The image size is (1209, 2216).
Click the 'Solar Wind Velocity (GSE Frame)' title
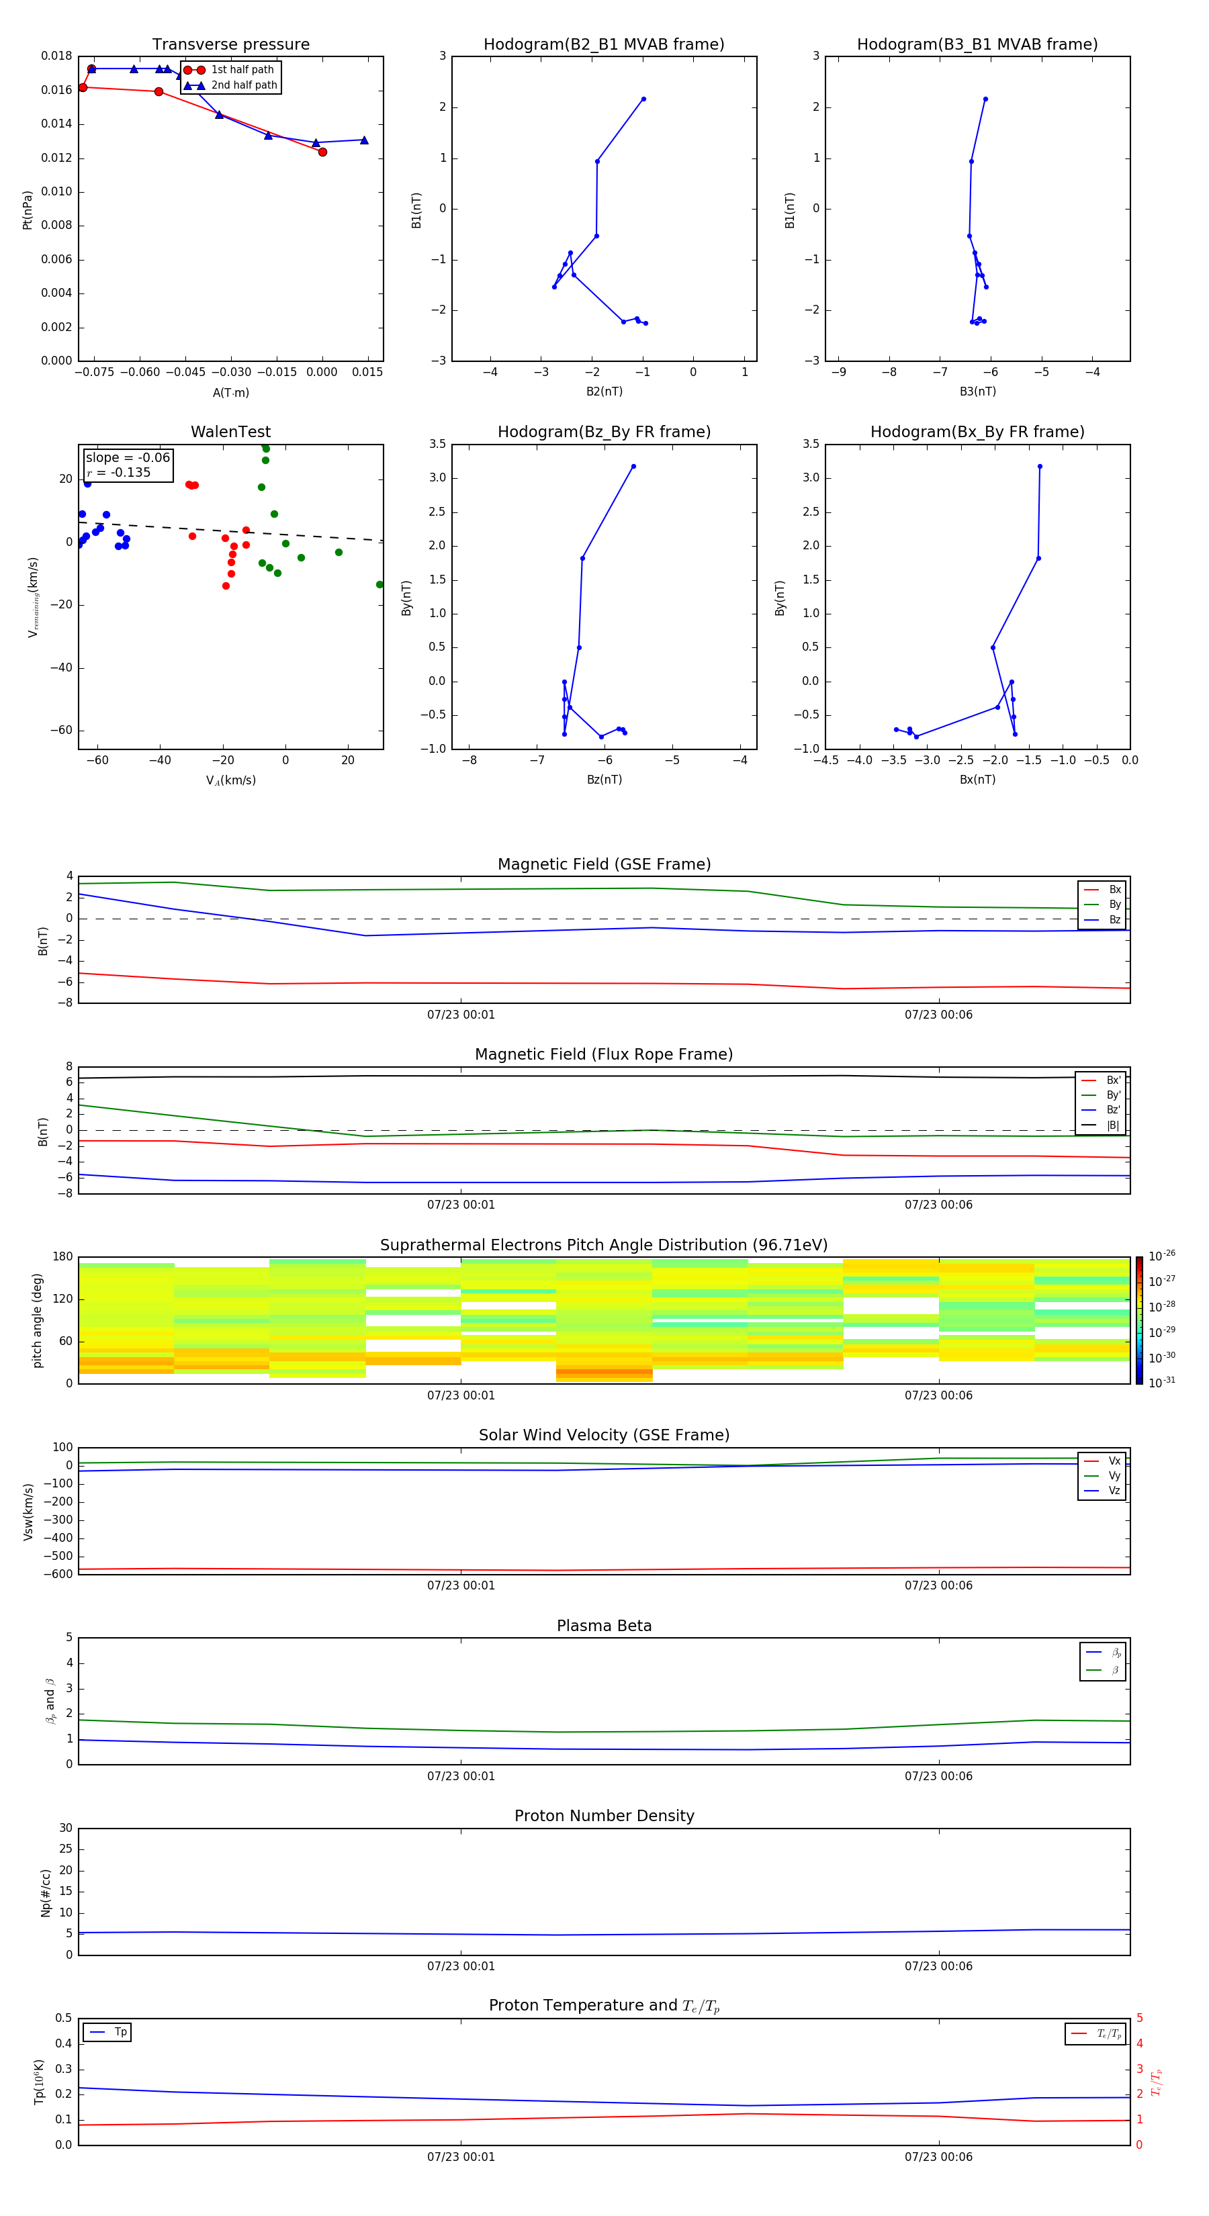coord(604,1436)
